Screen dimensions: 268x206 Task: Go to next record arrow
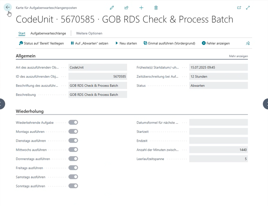click(x=266, y=104)
